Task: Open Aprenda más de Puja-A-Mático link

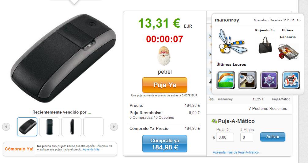Action: 237,152
